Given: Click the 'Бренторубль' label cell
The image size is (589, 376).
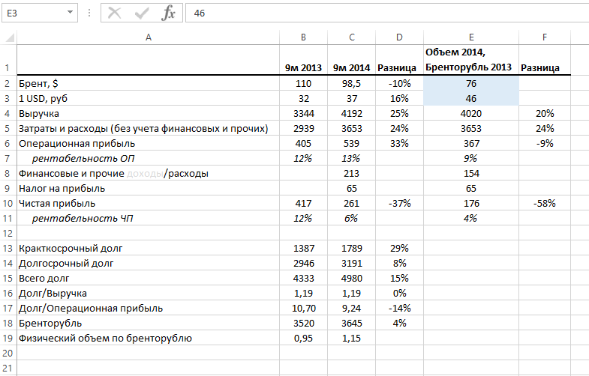Looking at the screenshot, I should (x=149, y=323).
